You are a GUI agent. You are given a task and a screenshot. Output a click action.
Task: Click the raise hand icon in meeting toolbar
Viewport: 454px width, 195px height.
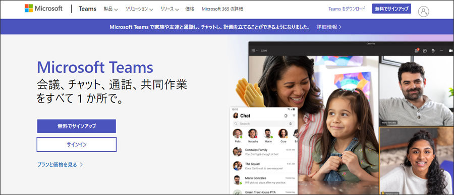(x=433, y=50)
